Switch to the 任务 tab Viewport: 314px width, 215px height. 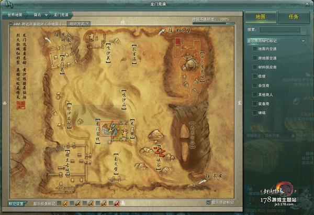coord(294,17)
